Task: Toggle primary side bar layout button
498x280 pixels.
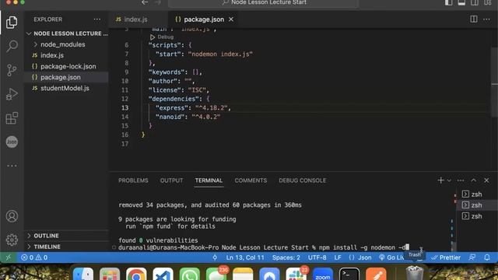Action: click(x=449, y=2)
